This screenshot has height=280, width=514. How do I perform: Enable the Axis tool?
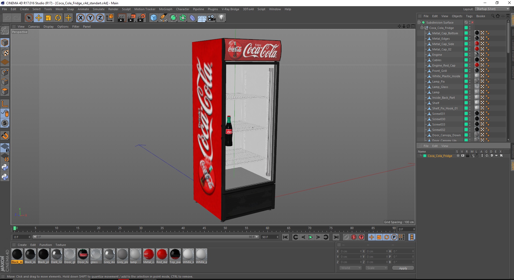click(x=5, y=104)
